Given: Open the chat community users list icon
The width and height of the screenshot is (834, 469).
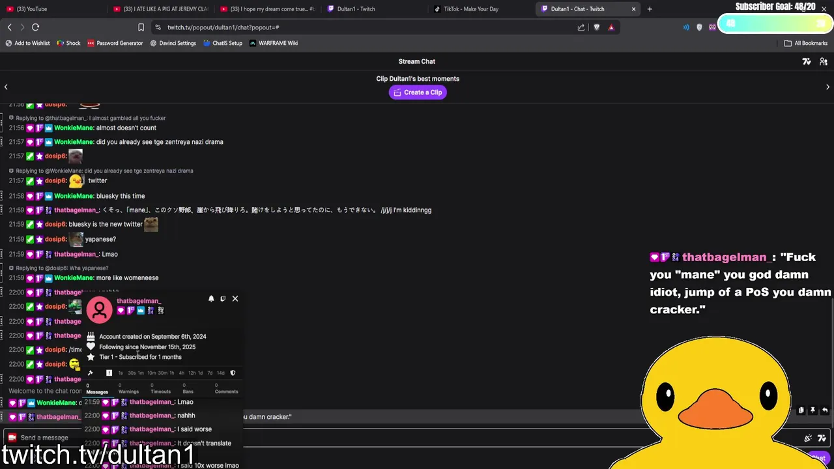Looking at the screenshot, I should click(824, 61).
